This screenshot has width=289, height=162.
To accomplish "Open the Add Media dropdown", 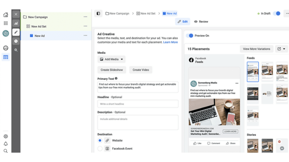I will click(112, 59).
